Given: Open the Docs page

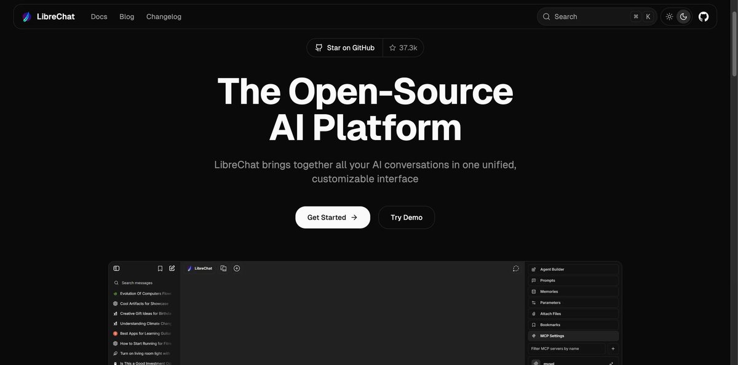Looking at the screenshot, I should [99, 17].
